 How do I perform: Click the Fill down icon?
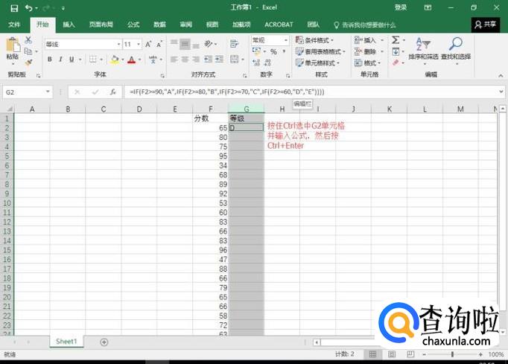coord(396,51)
